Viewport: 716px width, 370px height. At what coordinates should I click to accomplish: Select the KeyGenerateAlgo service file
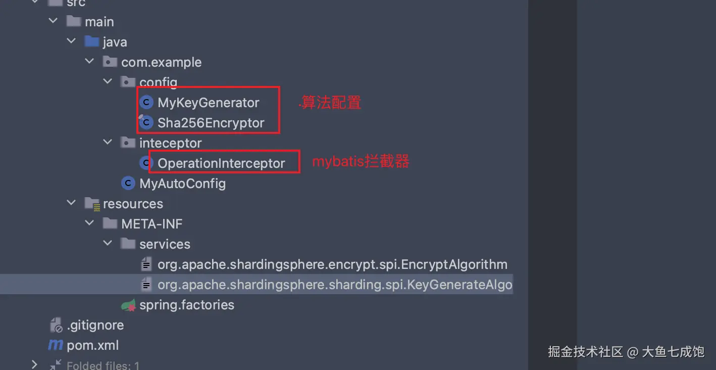click(x=334, y=285)
